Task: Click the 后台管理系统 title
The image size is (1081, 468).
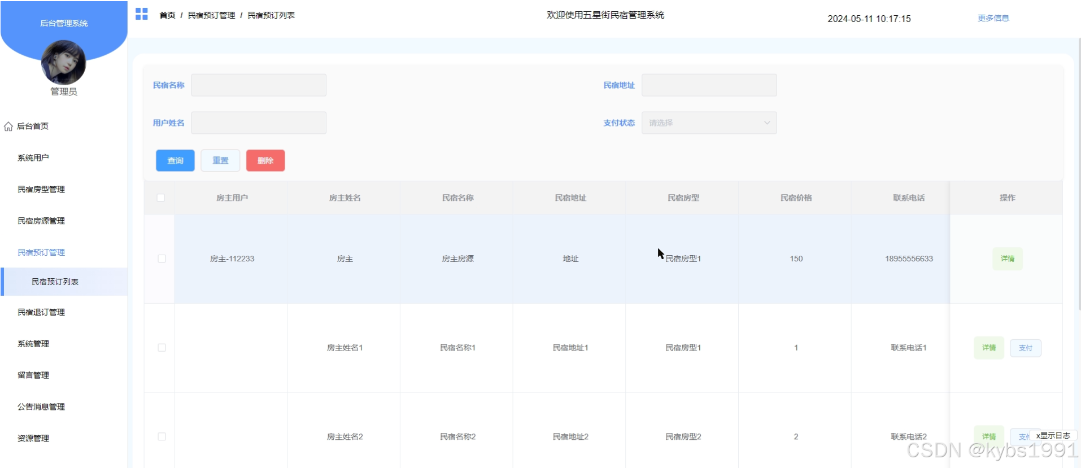Action: [x=64, y=23]
